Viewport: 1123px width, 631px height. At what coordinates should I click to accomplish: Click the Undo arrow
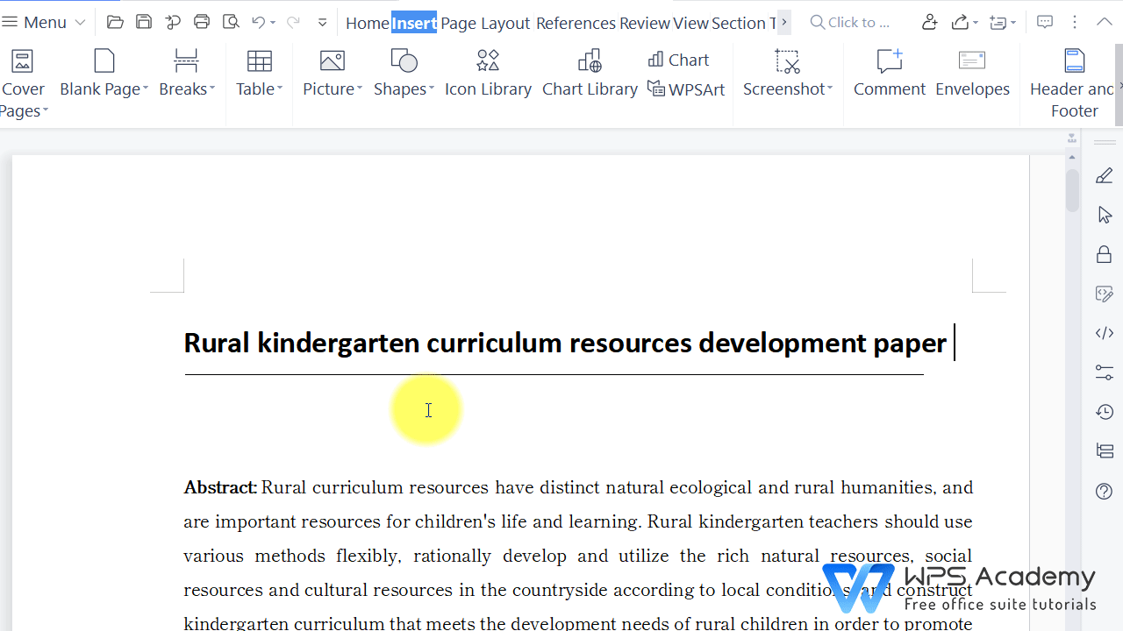tap(257, 21)
